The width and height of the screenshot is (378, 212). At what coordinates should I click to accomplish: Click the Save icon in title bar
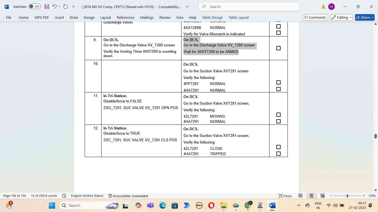click(x=47, y=7)
